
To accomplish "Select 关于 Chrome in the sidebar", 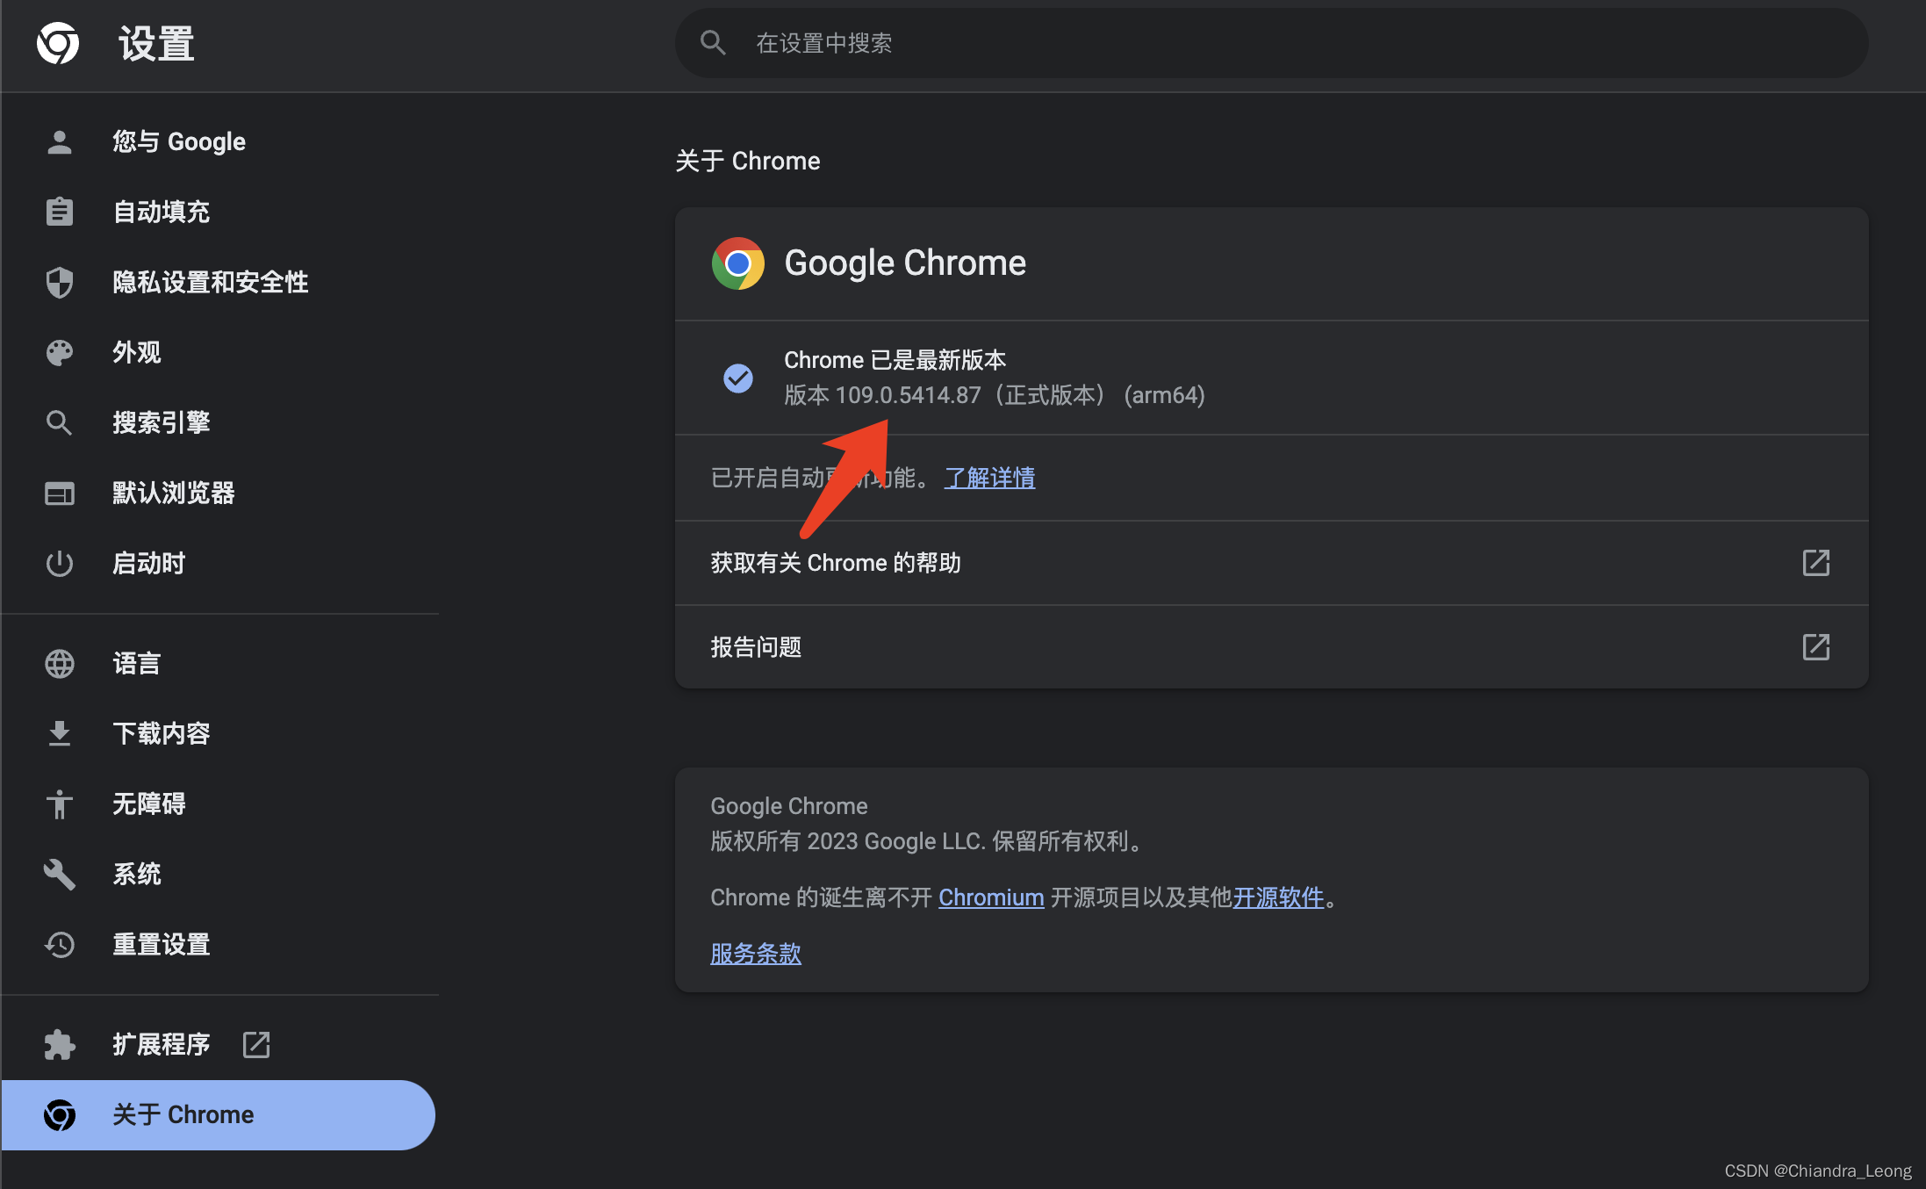I will click(x=183, y=1114).
